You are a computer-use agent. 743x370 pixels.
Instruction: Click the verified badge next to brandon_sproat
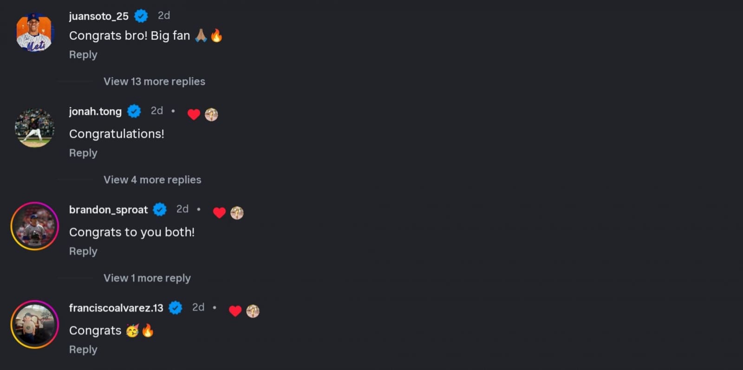coord(160,210)
